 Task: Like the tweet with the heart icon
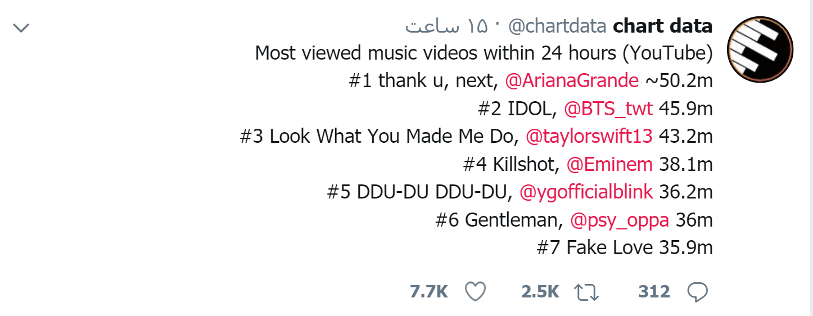click(x=476, y=291)
